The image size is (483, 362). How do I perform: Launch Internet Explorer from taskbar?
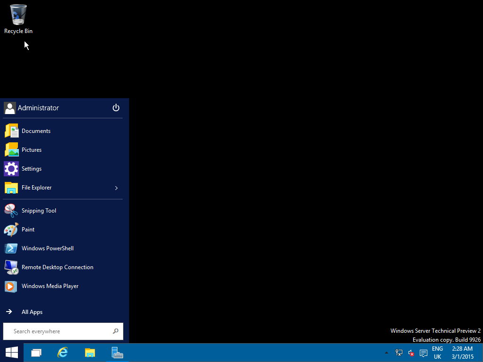[63, 353]
